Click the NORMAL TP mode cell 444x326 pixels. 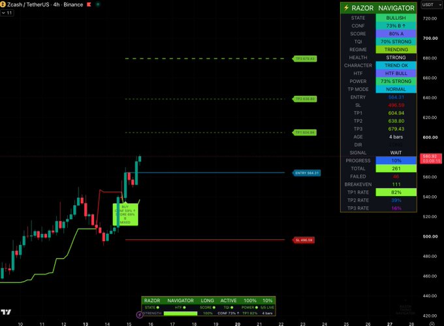tap(396, 90)
